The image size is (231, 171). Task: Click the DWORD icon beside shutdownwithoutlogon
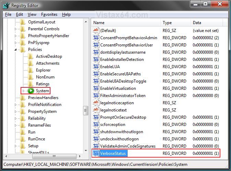point(96,131)
